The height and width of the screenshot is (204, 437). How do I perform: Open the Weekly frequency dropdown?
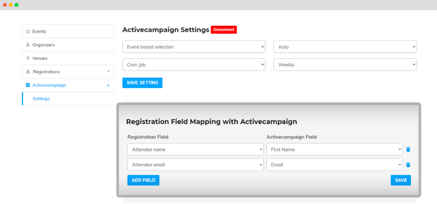pyautogui.click(x=345, y=65)
